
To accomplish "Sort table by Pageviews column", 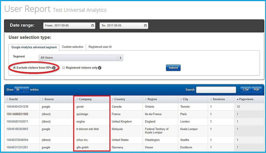I will [x=246, y=99].
